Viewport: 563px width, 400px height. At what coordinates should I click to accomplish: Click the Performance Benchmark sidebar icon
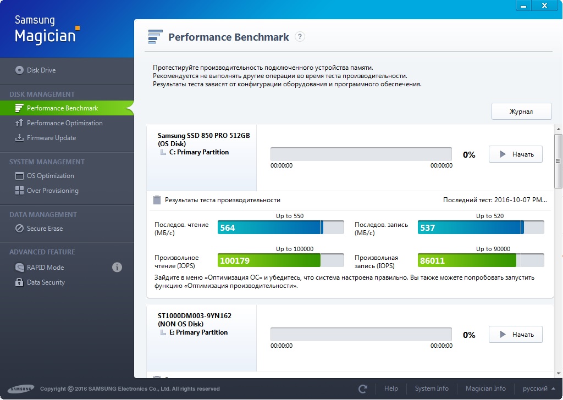tap(19, 108)
